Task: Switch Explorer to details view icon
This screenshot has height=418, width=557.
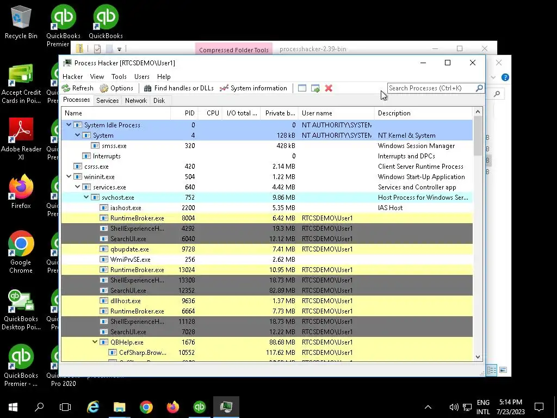Action: [492, 370]
